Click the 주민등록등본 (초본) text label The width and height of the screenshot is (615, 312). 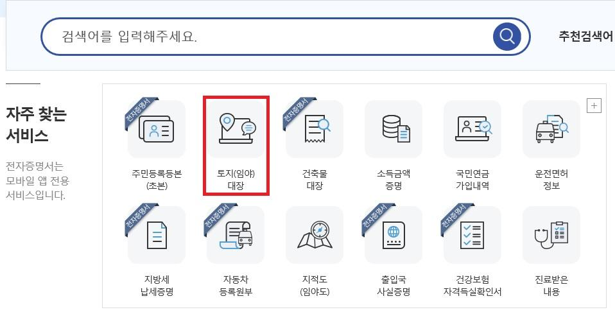[157, 179]
